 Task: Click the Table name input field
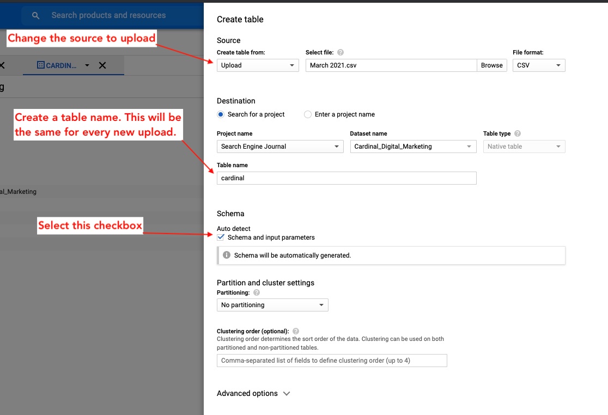pyautogui.click(x=346, y=178)
